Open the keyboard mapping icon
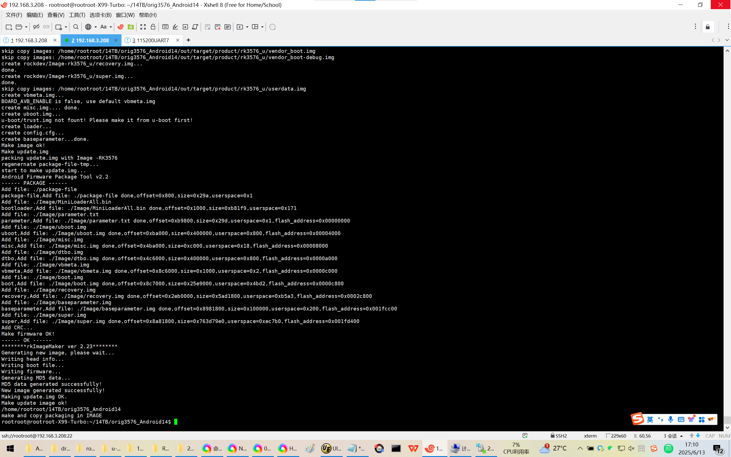 pyautogui.click(x=165, y=27)
